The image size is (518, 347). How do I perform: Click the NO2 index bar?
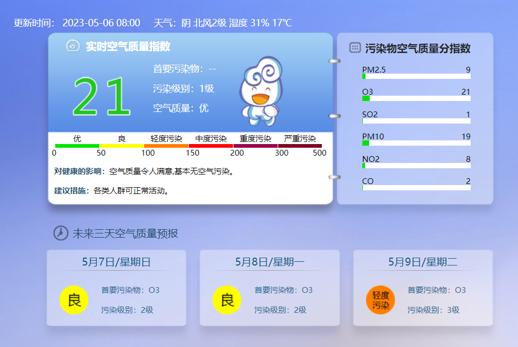click(x=416, y=166)
